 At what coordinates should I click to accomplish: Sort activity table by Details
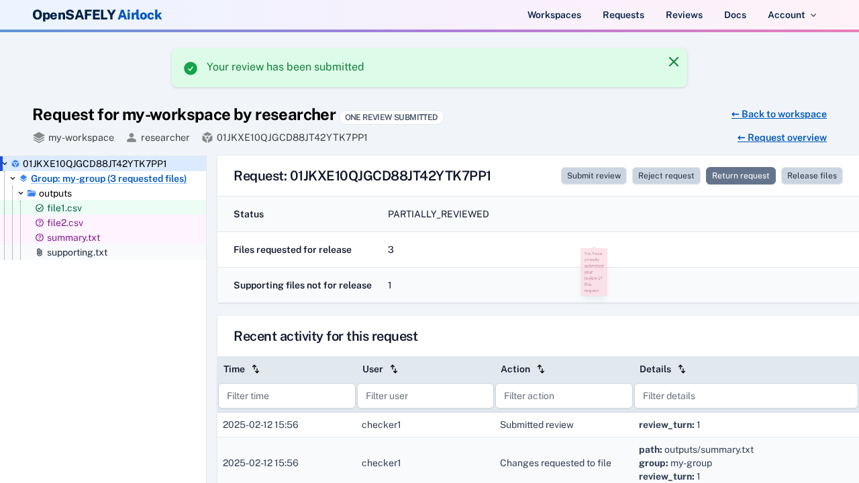pyautogui.click(x=682, y=369)
